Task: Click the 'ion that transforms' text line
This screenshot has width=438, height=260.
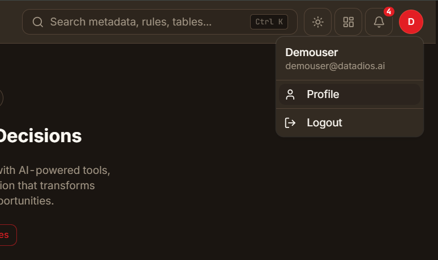Action: pyautogui.click(x=47, y=186)
